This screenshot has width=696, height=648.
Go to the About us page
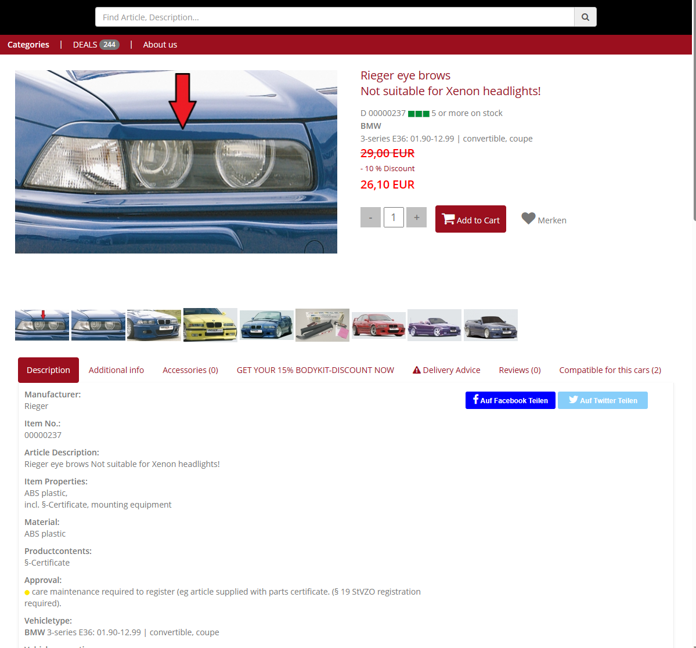coord(160,45)
